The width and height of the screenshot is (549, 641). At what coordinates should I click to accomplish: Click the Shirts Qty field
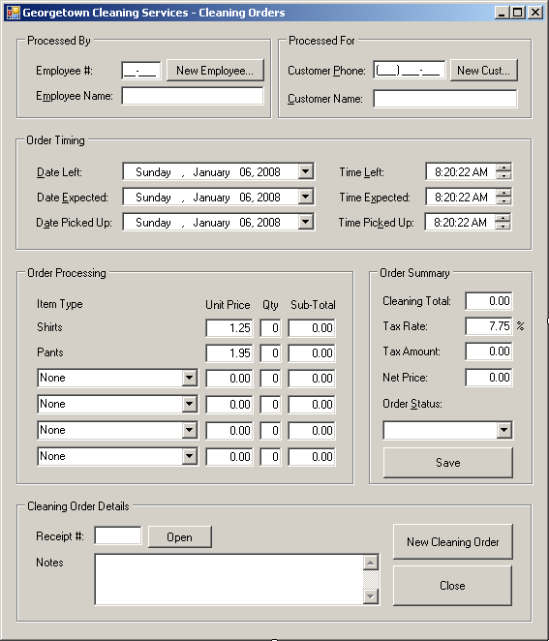tap(270, 328)
